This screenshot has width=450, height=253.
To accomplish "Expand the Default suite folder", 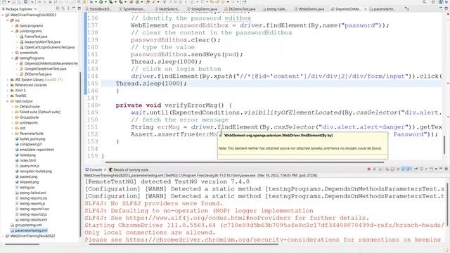I will tap(13, 106).
